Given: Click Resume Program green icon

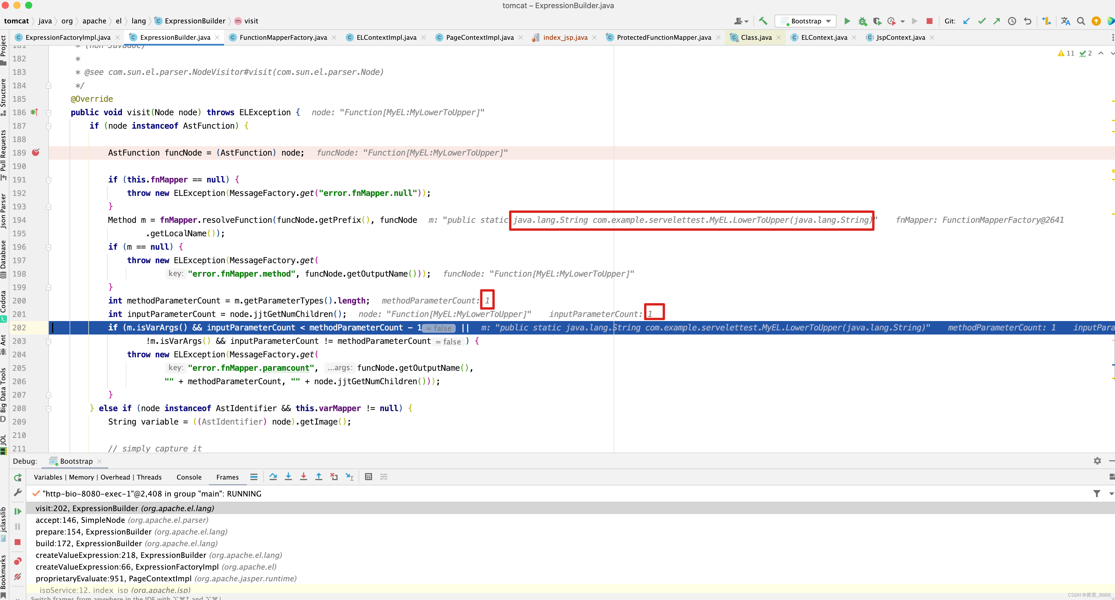Looking at the screenshot, I should pos(18,511).
